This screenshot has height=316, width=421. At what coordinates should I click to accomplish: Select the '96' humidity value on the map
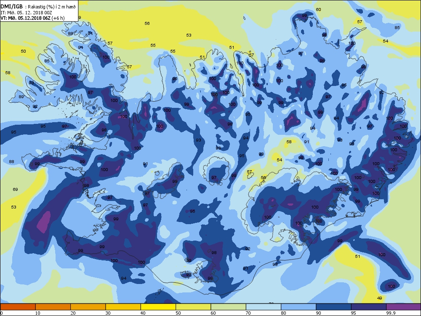pyautogui.click(x=175, y=79)
